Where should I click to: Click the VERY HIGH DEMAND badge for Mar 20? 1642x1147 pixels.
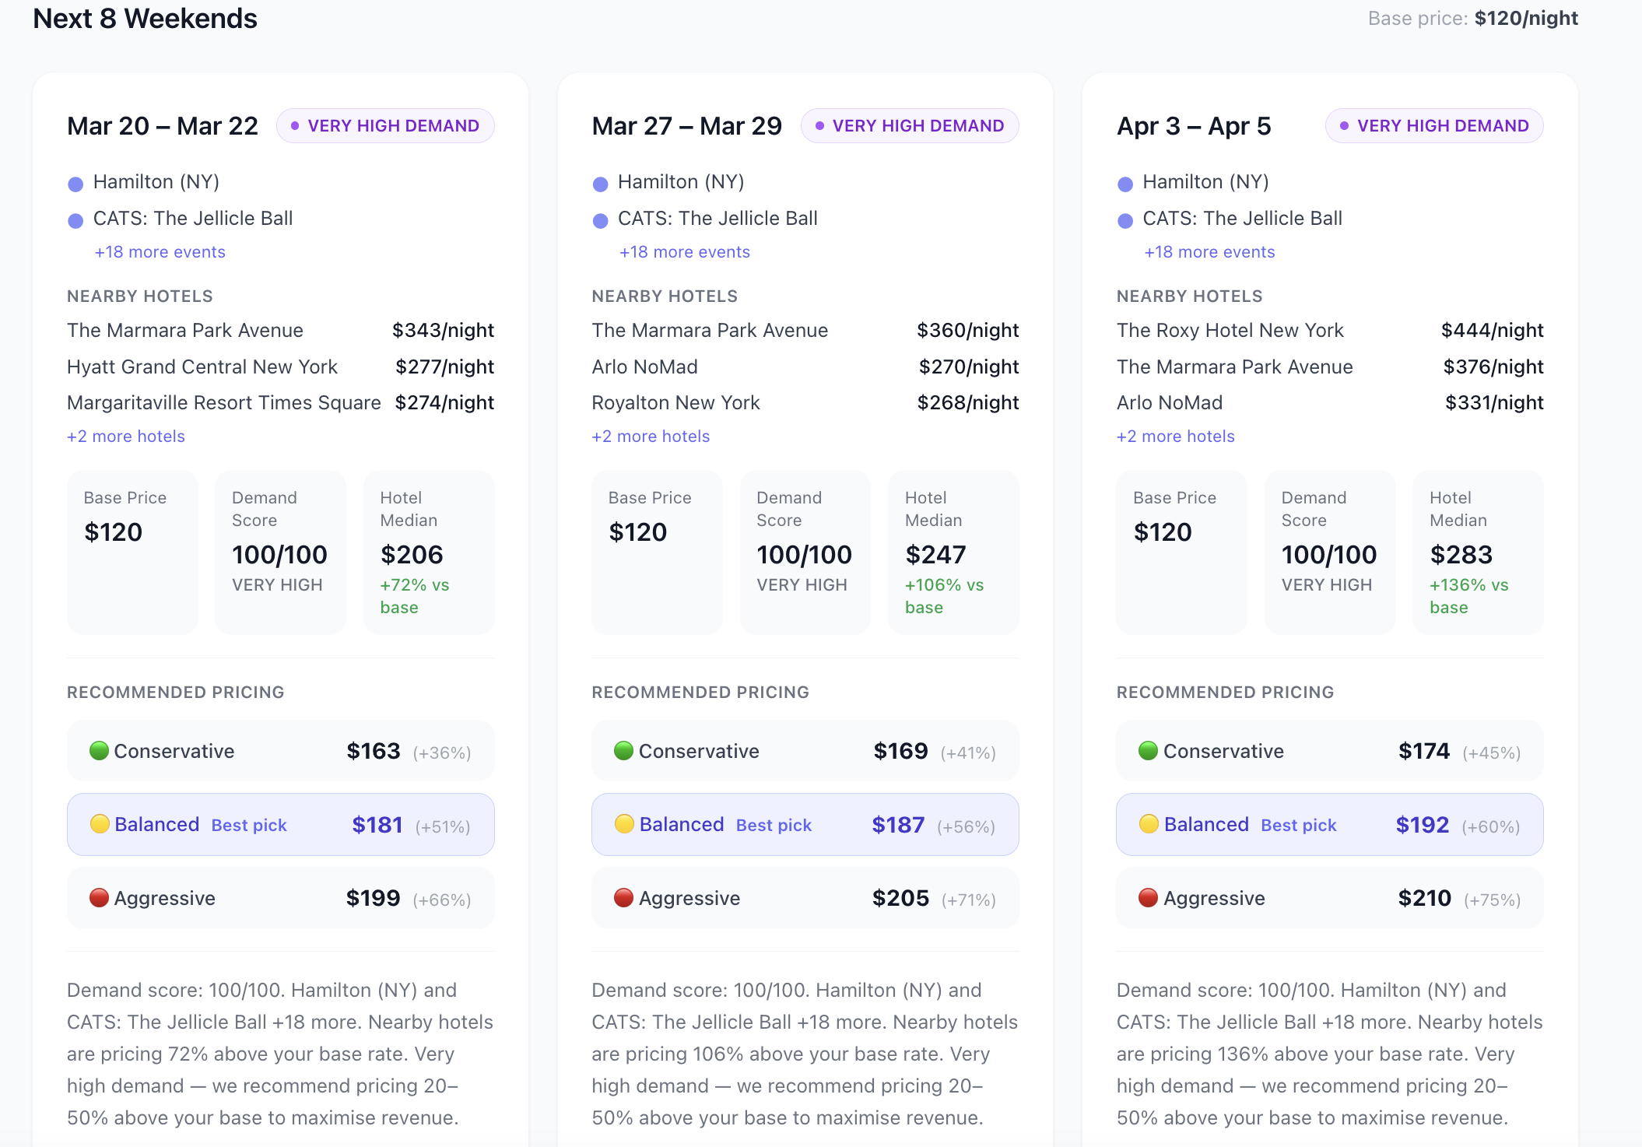pyautogui.click(x=385, y=125)
